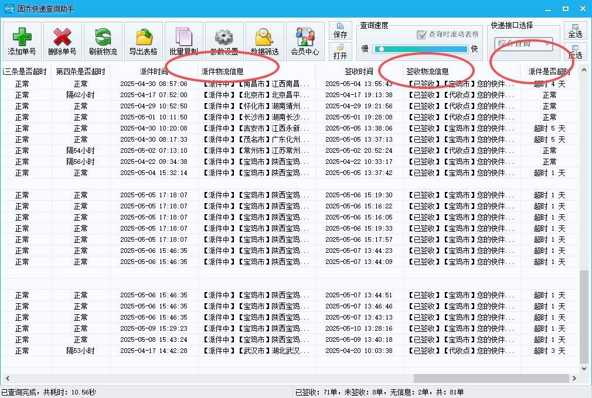592x398 pixels.
Task: Open 批量复制 batch copy tool
Action: [x=183, y=40]
